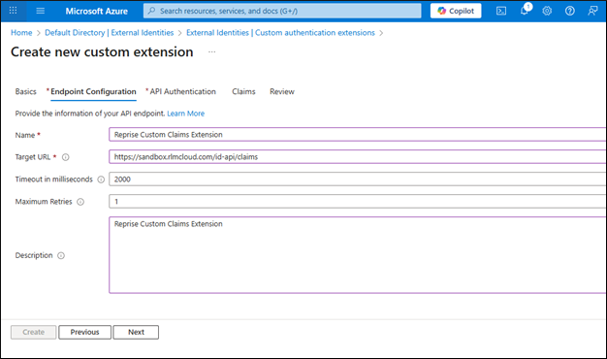Show info tooltip for Description
607x359 pixels.
tap(61, 255)
